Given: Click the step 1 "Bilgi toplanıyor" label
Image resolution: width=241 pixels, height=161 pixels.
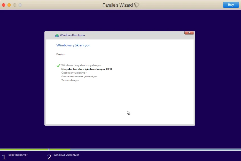Looking at the screenshot, I should (x=18, y=155).
